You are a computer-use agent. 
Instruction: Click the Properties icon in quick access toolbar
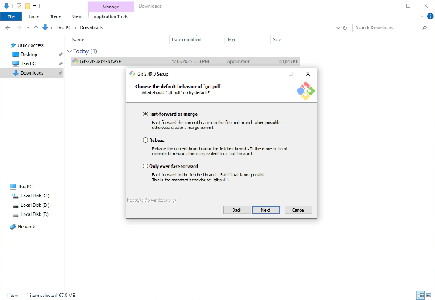[x=19, y=6]
